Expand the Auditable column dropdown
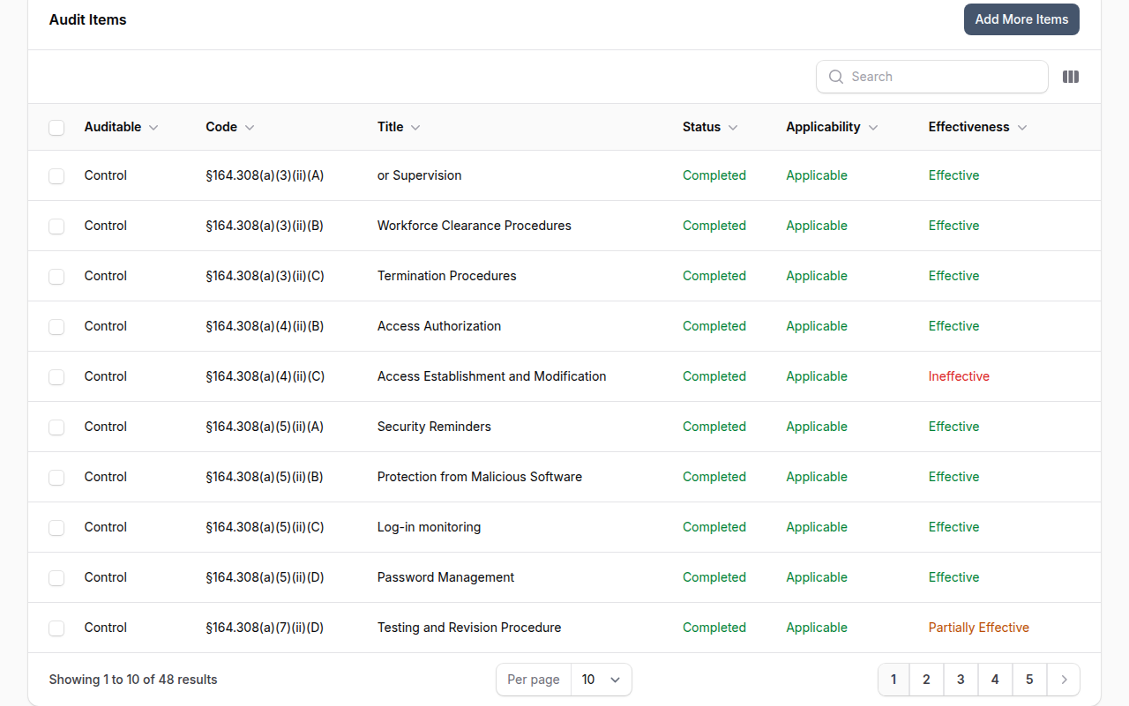The width and height of the screenshot is (1129, 706). (153, 127)
